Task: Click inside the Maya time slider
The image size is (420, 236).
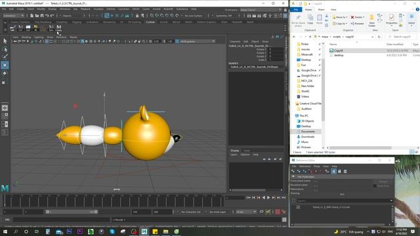Action: [x=113, y=201]
